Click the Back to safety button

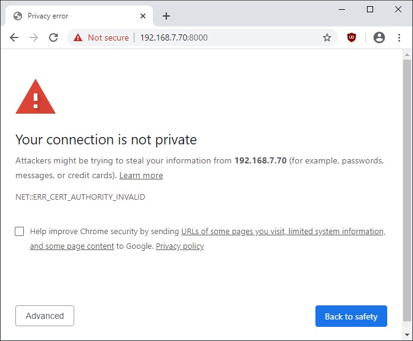351,316
